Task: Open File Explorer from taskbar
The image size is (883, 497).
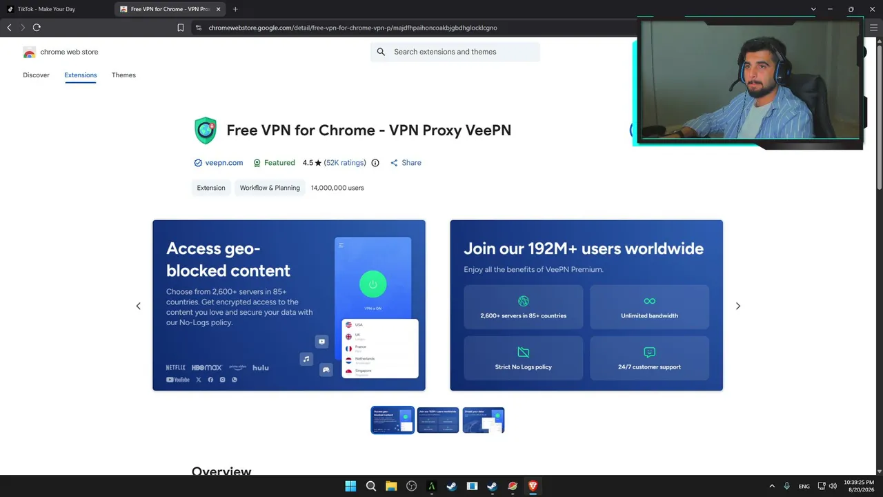Action: pos(391,486)
